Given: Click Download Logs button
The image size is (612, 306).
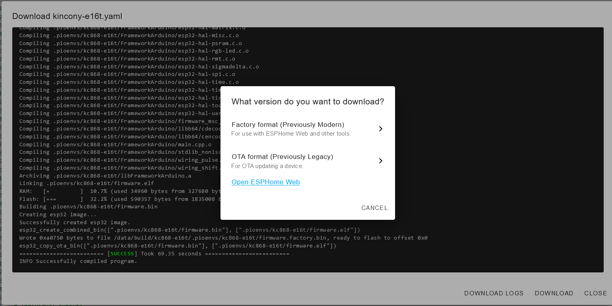Looking at the screenshot, I should [494, 293].
